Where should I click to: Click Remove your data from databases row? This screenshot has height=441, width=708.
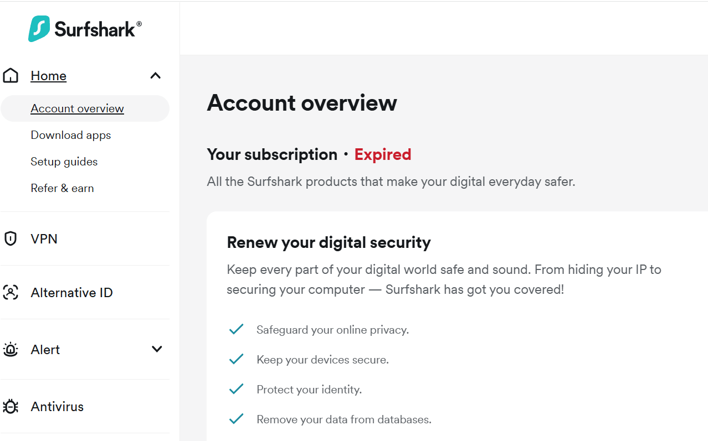[x=343, y=419]
